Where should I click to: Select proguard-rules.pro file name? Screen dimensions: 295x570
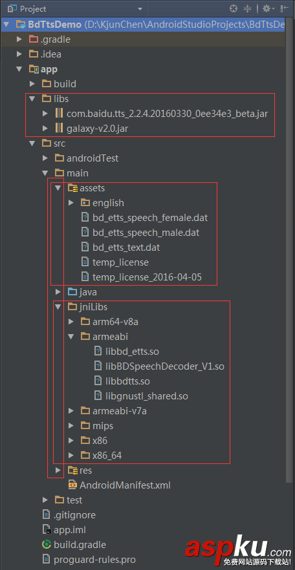pyautogui.click(x=94, y=560)
